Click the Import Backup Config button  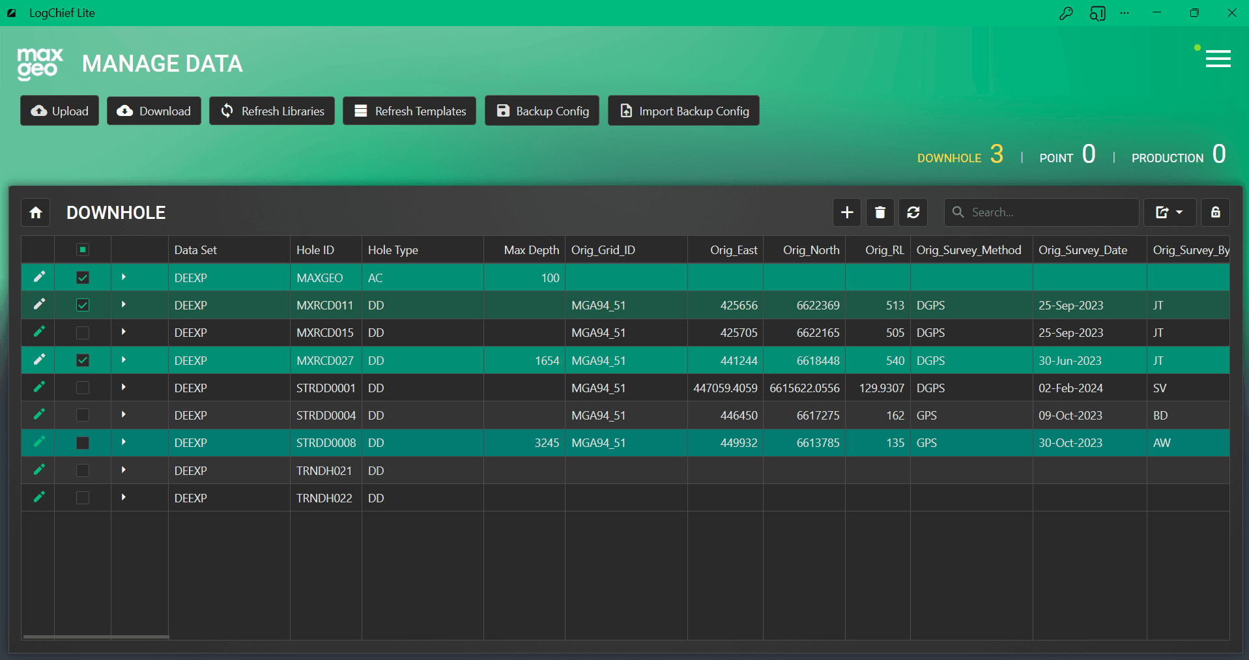point(683,111)
